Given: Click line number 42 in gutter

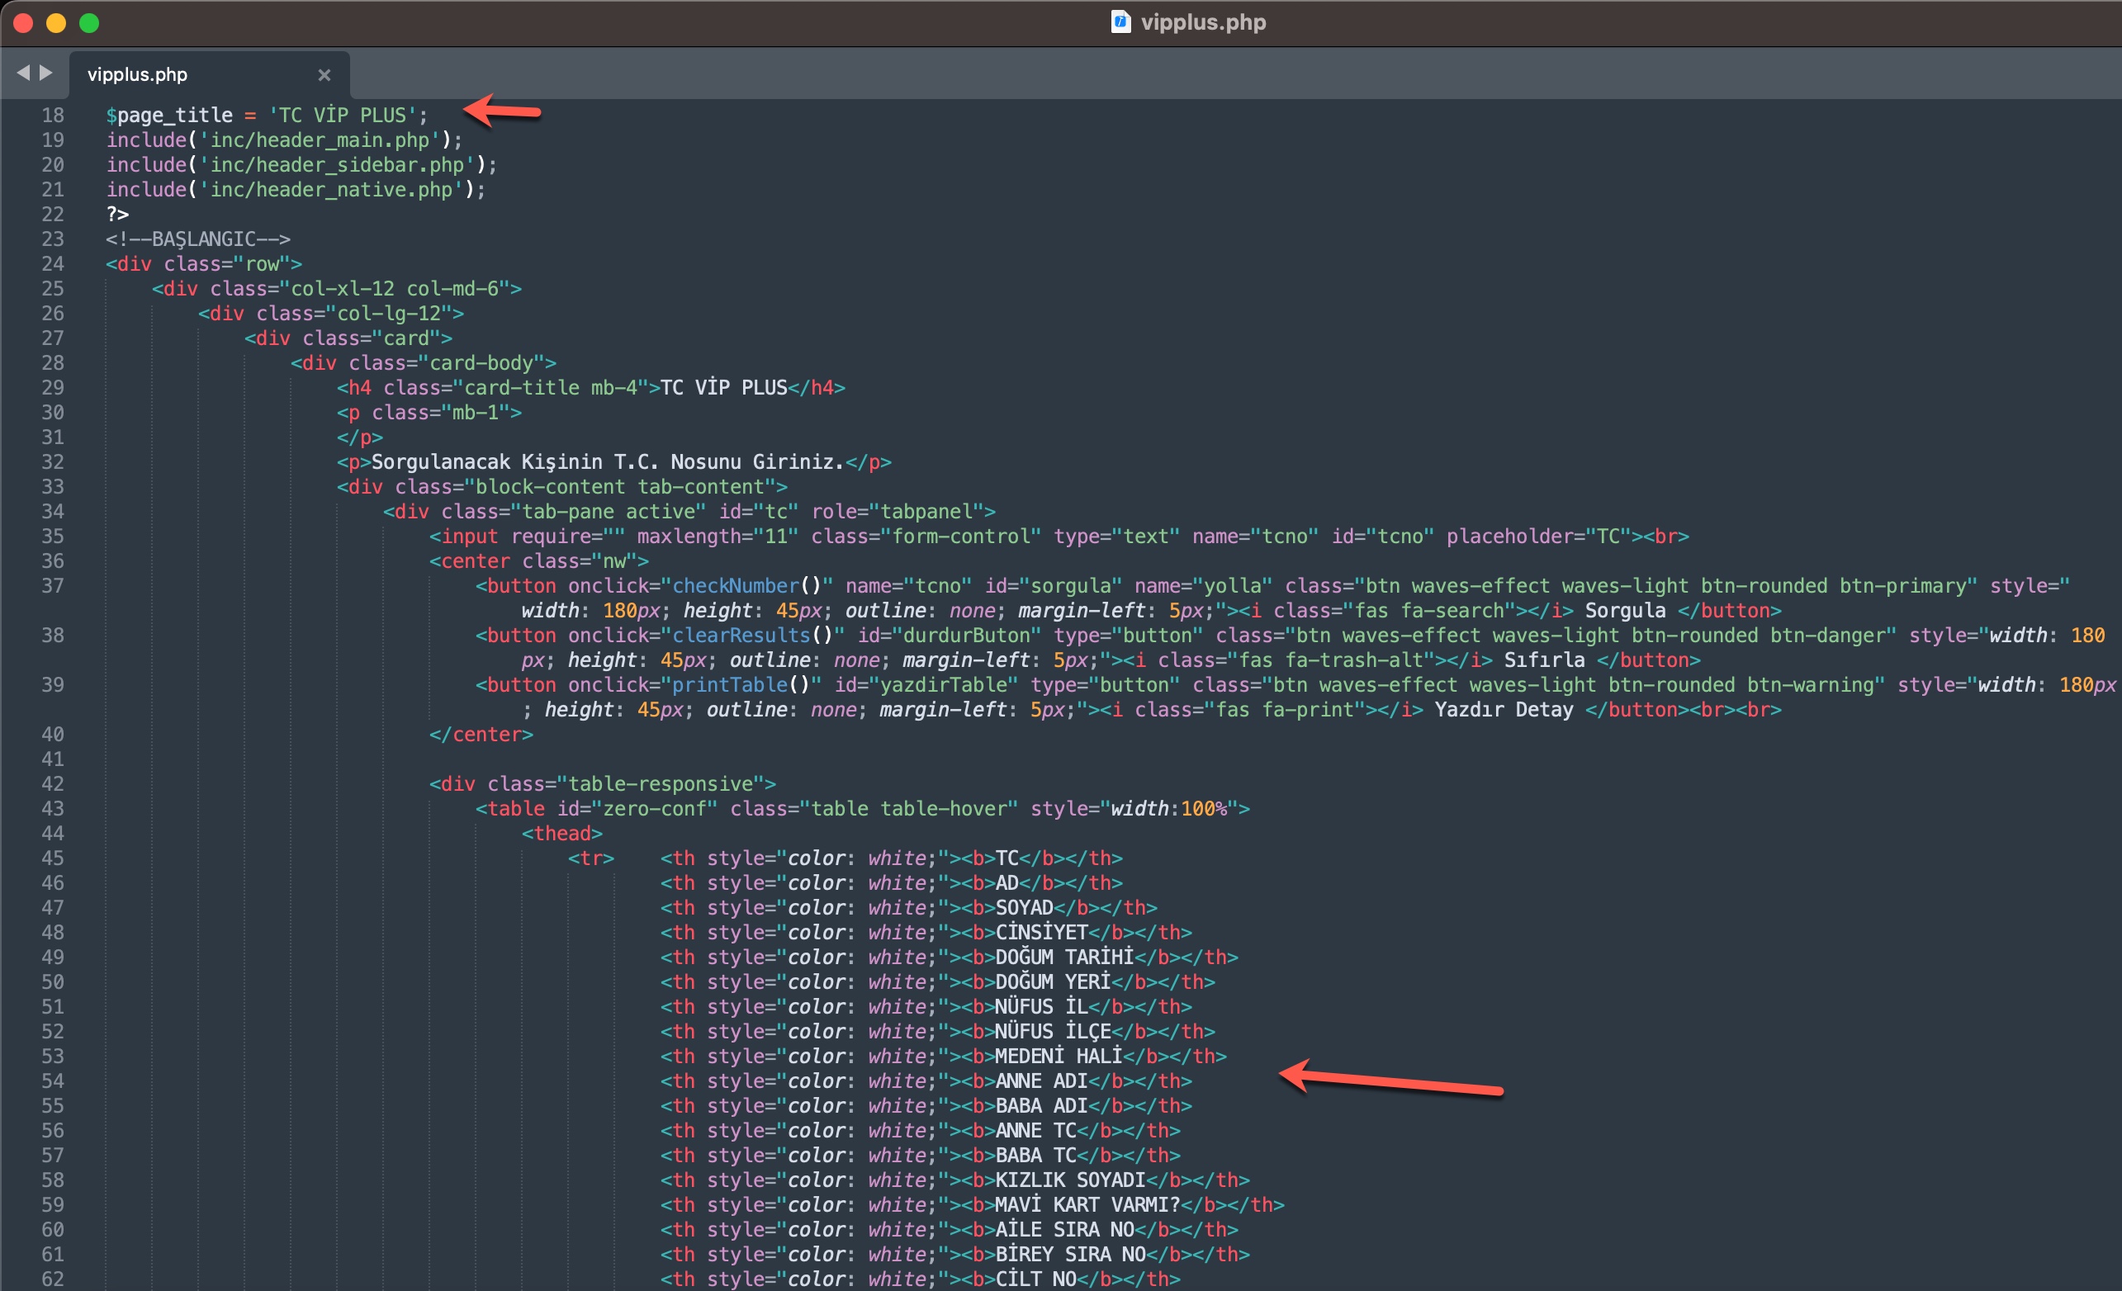Looking at the screenshot, I should [54, 785].
